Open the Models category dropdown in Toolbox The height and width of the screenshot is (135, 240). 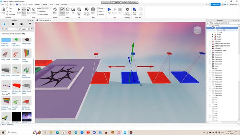pyautogui.click(x=9, y=29)
